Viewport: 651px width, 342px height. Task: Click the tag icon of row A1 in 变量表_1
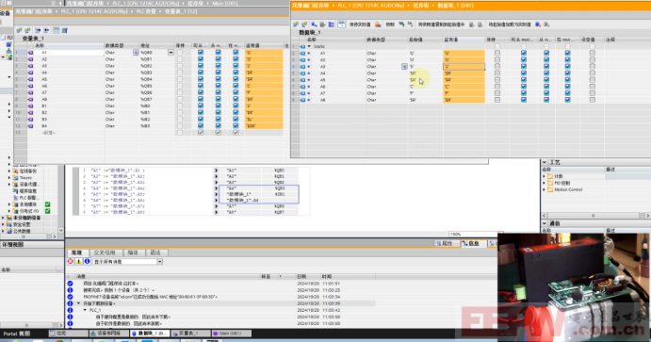pyautogui.click(x=30, y=53)
